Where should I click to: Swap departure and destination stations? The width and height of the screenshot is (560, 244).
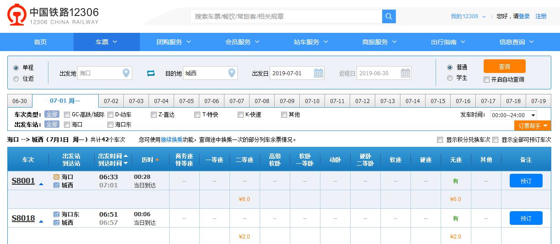151,73
